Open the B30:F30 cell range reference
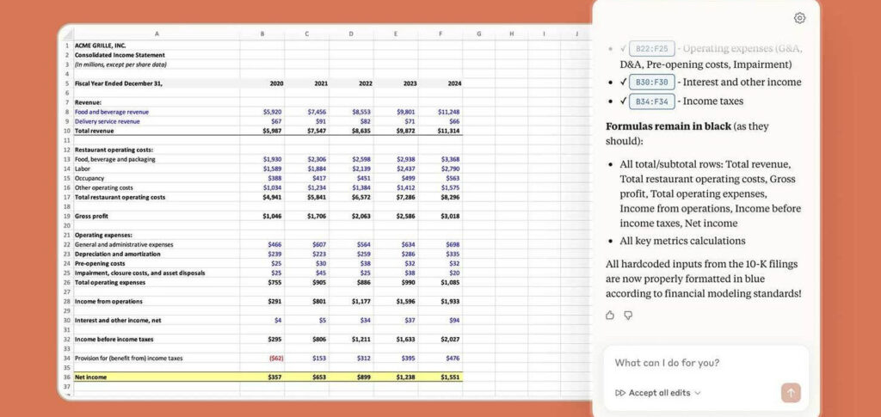 652,82
